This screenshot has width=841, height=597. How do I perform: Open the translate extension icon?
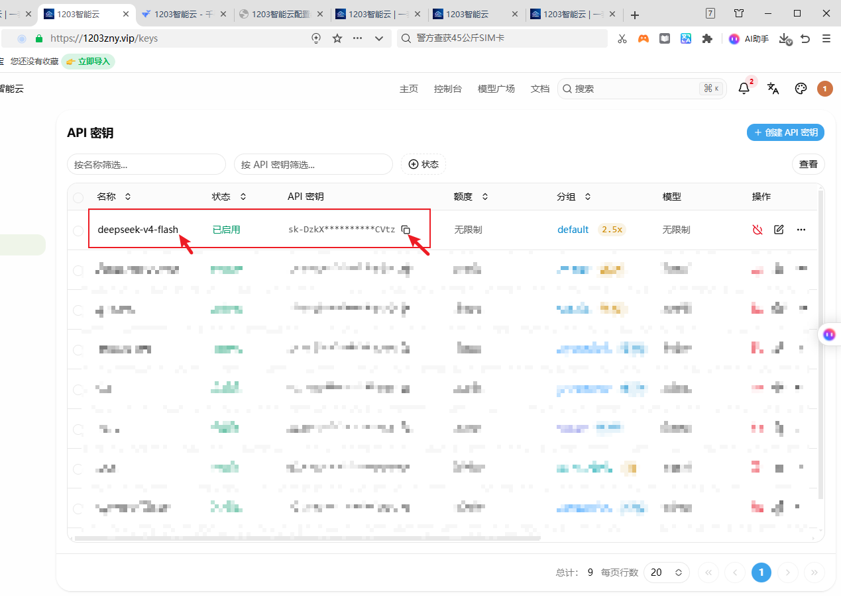686,39
